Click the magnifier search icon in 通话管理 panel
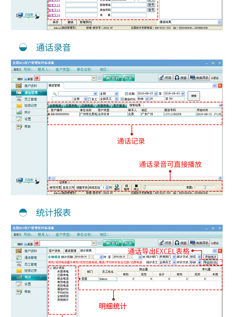Image resolution: width=233 pixels, height=317 pixels. (55, 94)
